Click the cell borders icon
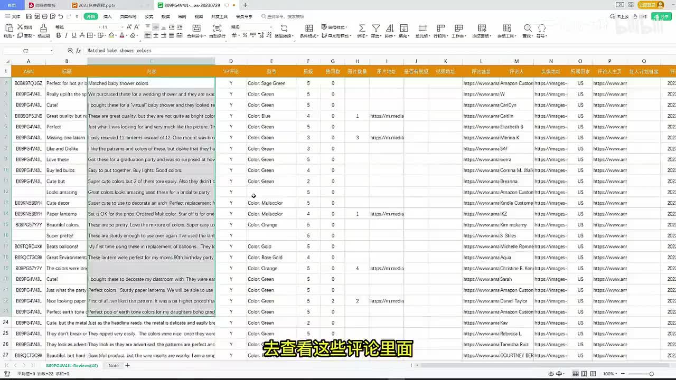676x380 pixels. point(90,35)
